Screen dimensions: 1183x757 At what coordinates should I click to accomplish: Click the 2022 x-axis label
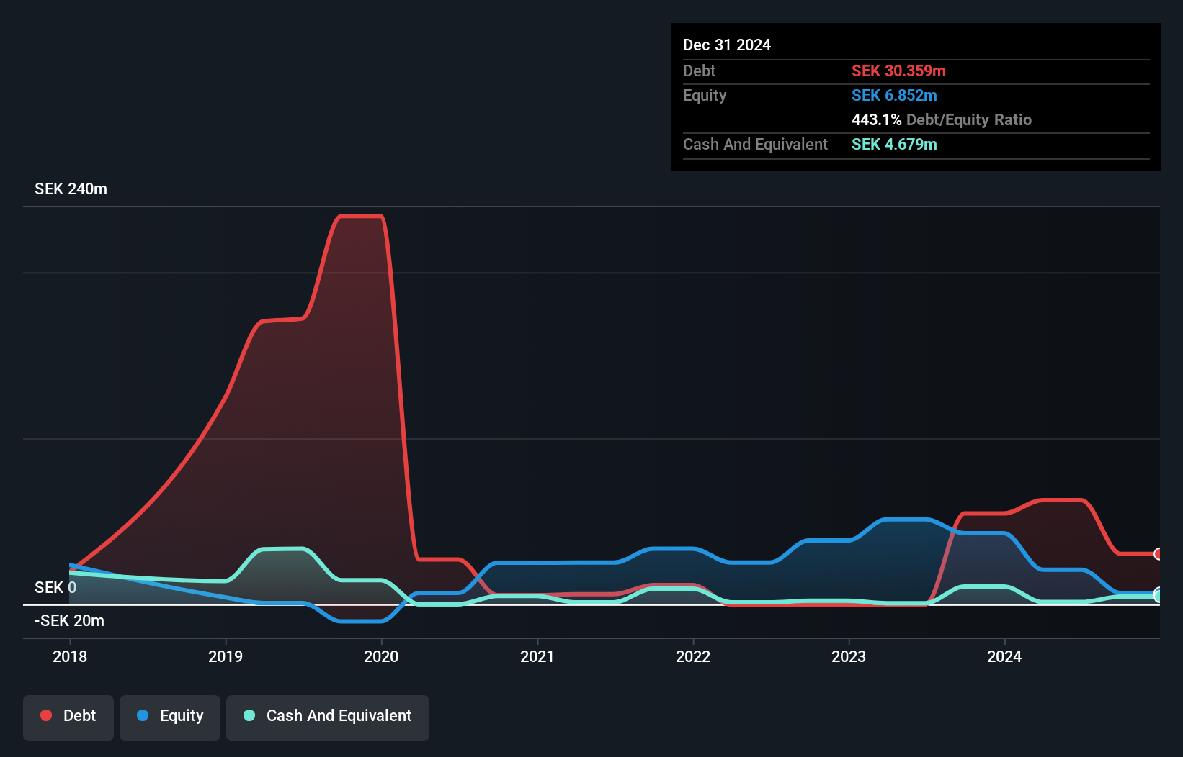[693, 656]
